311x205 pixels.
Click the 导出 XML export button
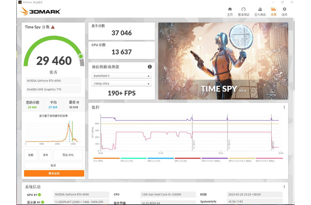(x=68, y=155)
